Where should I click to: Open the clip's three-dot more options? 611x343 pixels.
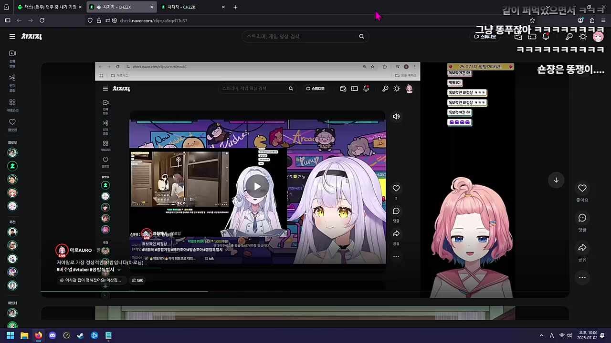[582, 277]
